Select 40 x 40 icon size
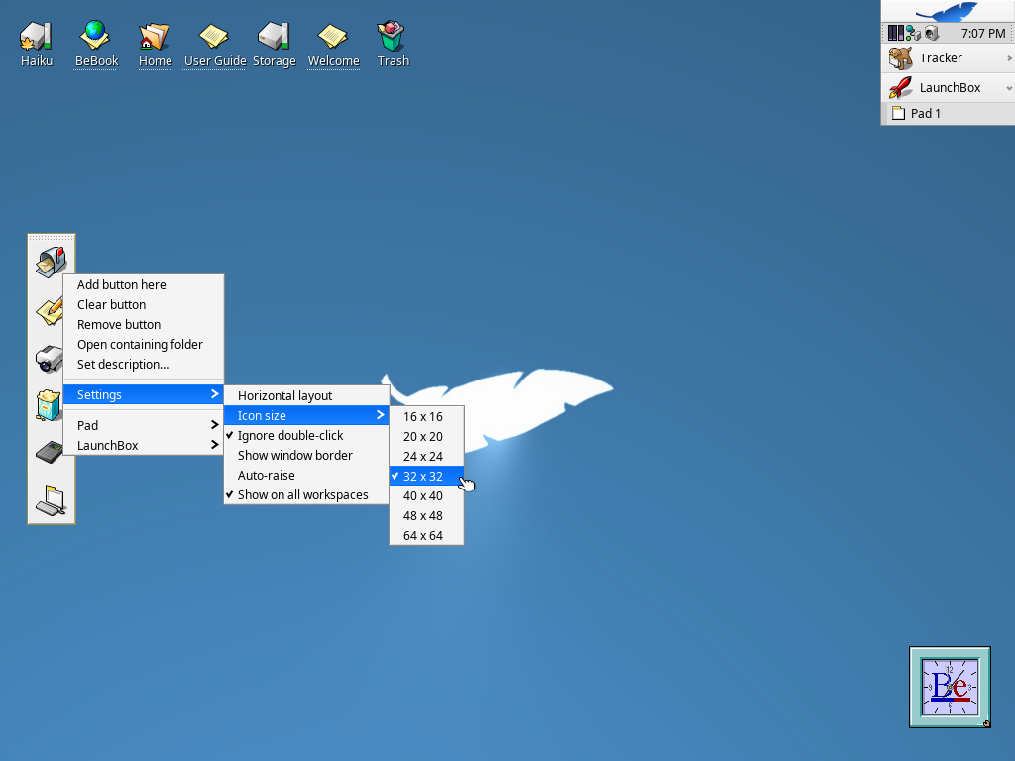Screen dimensions: 1015x761 pos(426,496)
